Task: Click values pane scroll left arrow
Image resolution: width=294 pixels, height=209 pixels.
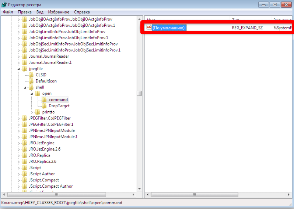Action: 148,195
